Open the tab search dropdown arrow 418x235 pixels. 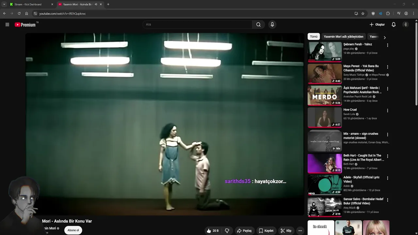click(x=4, y=4)
